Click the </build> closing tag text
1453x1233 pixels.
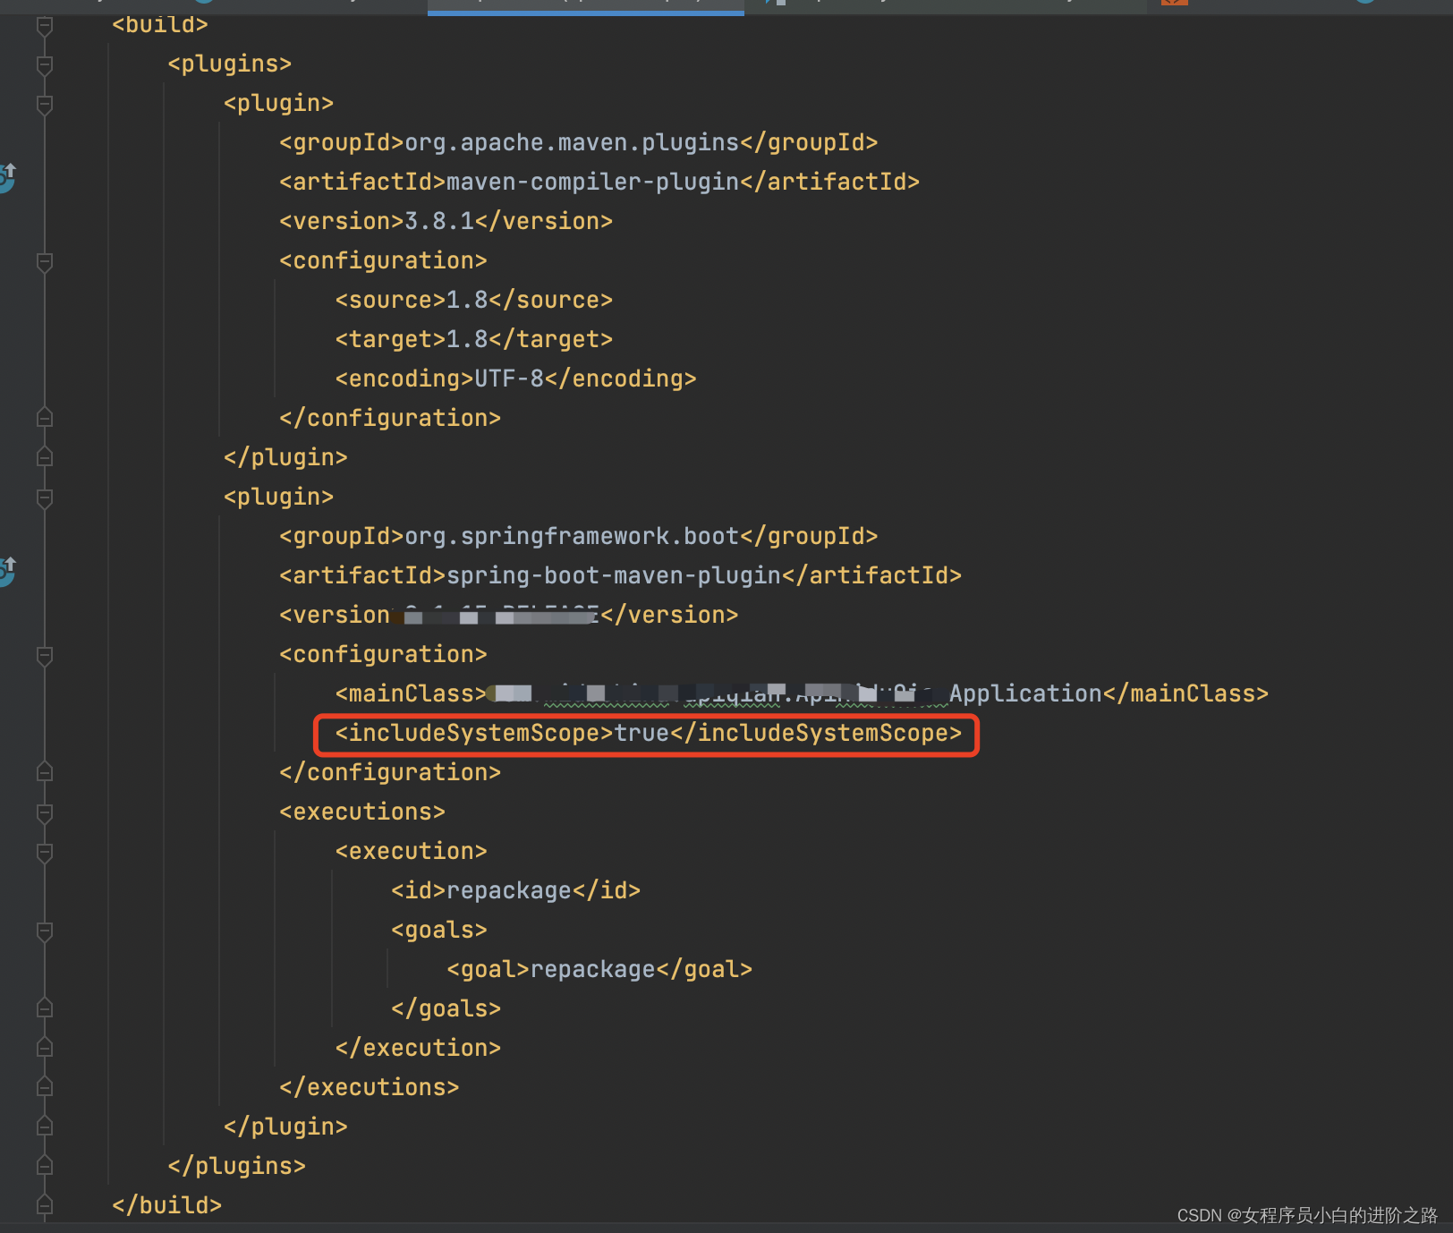[166, 1206]
